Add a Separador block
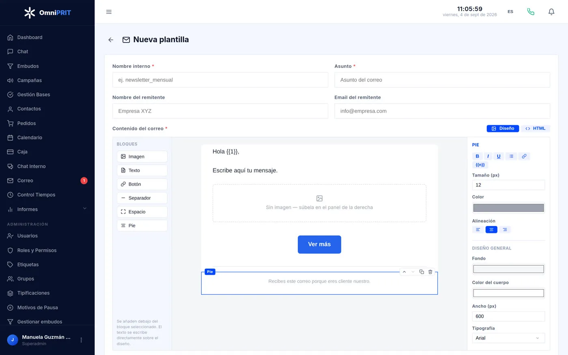The height and width of the screenshot is (355, 568). pos(142,198)
